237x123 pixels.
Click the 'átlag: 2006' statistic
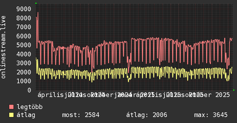[x=147, y=115]
